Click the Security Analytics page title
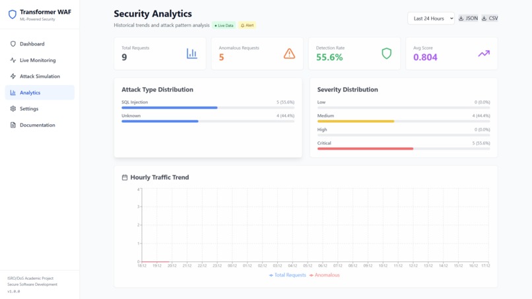This screenshot has width=532, height=299. point(152,14)
